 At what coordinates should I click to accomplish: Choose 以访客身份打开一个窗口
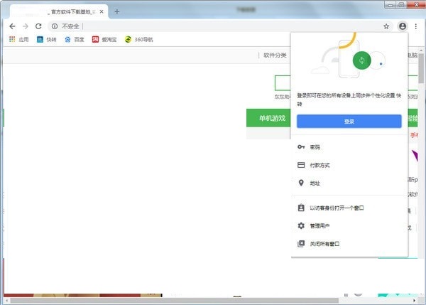coord(349,208)
